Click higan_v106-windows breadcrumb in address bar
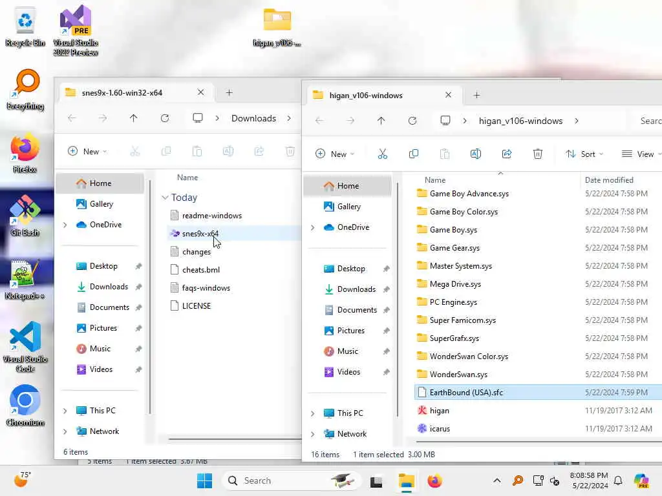Viewport: 662px width, 496px height. [520, 121]
